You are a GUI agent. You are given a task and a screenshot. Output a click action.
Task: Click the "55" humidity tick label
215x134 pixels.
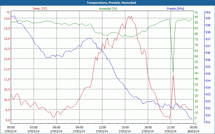pyautogui.click(x=196, y=62)
